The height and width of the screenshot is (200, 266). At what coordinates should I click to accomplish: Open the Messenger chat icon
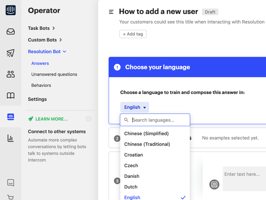click(11, 183)
